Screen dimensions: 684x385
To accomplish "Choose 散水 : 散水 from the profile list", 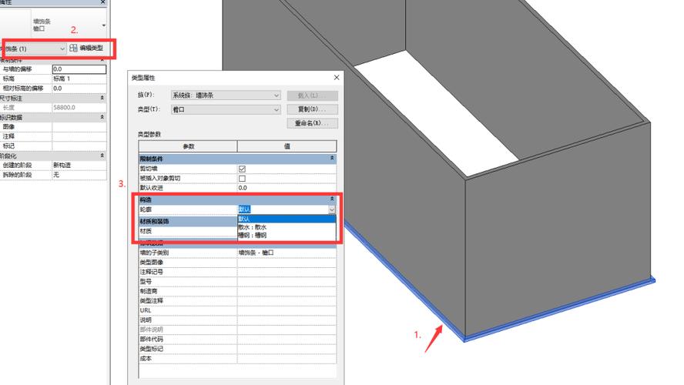I will tap(287, 227).
